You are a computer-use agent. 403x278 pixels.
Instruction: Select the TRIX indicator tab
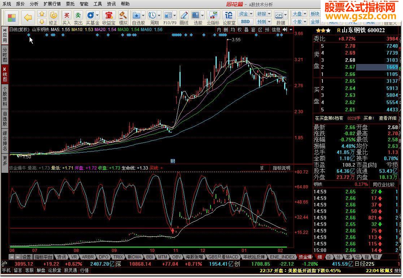click(x=118, y=257)
